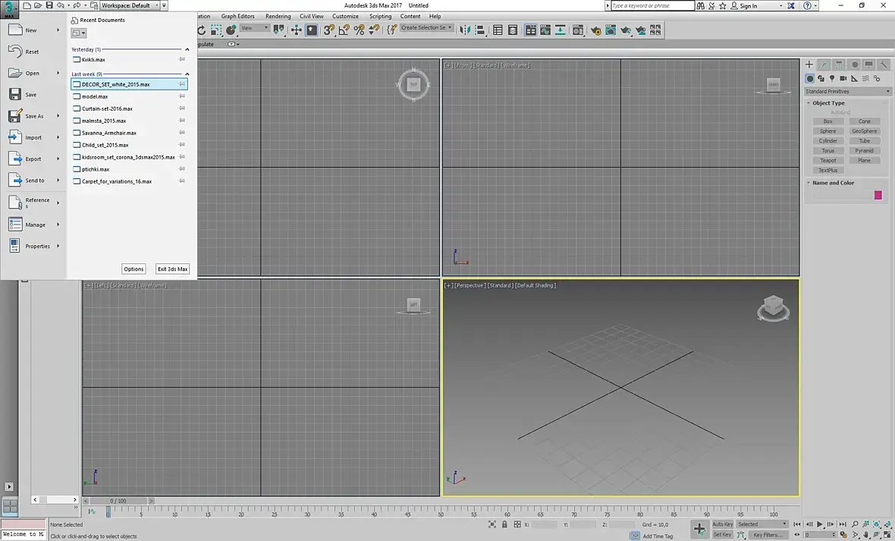
Task: Open Create Selection Set dropdown
Action: point(426,27)
